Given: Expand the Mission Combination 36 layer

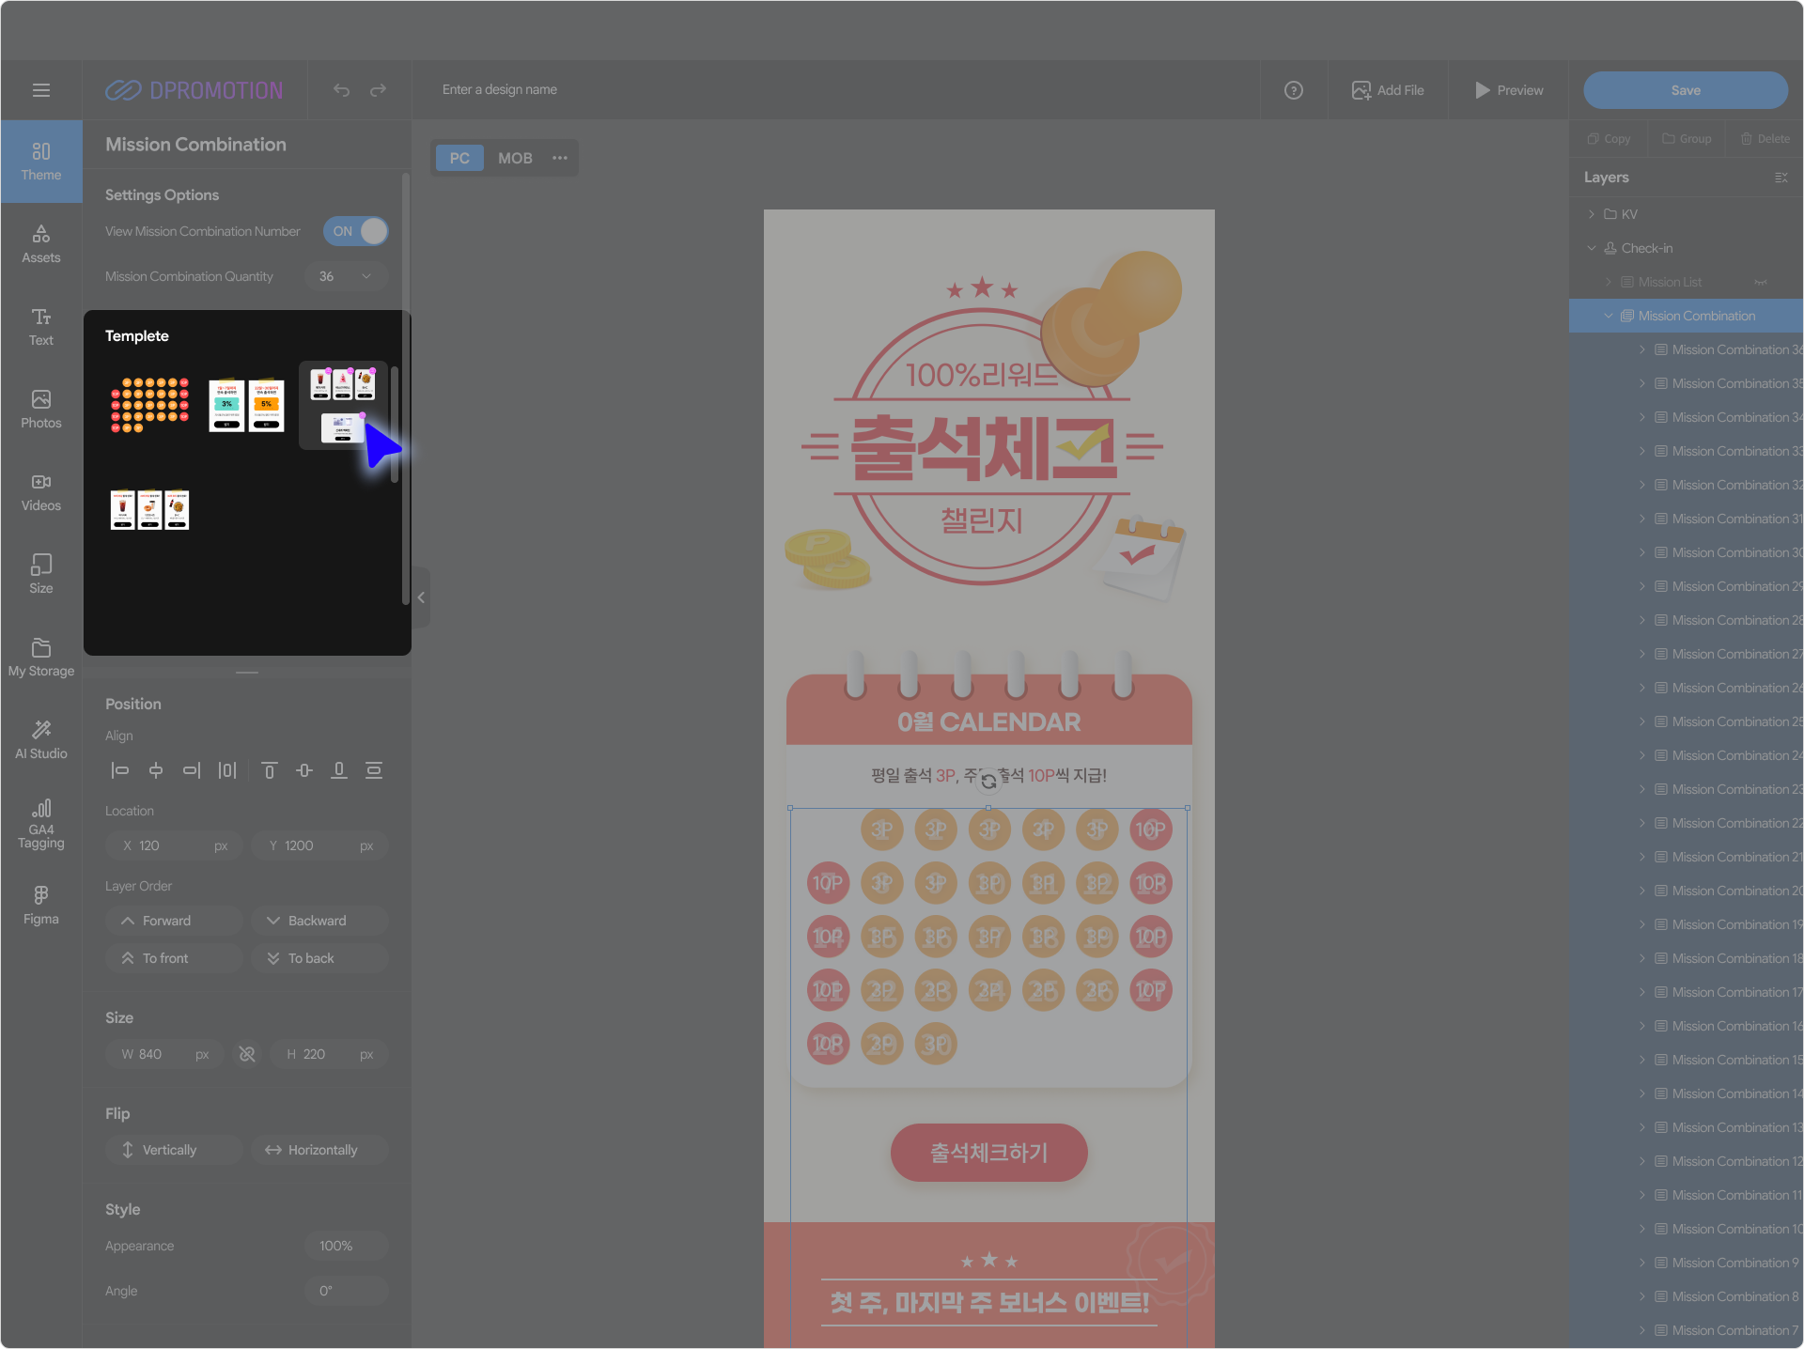Looking at the screenshot, I should (x=1642, y=349).
